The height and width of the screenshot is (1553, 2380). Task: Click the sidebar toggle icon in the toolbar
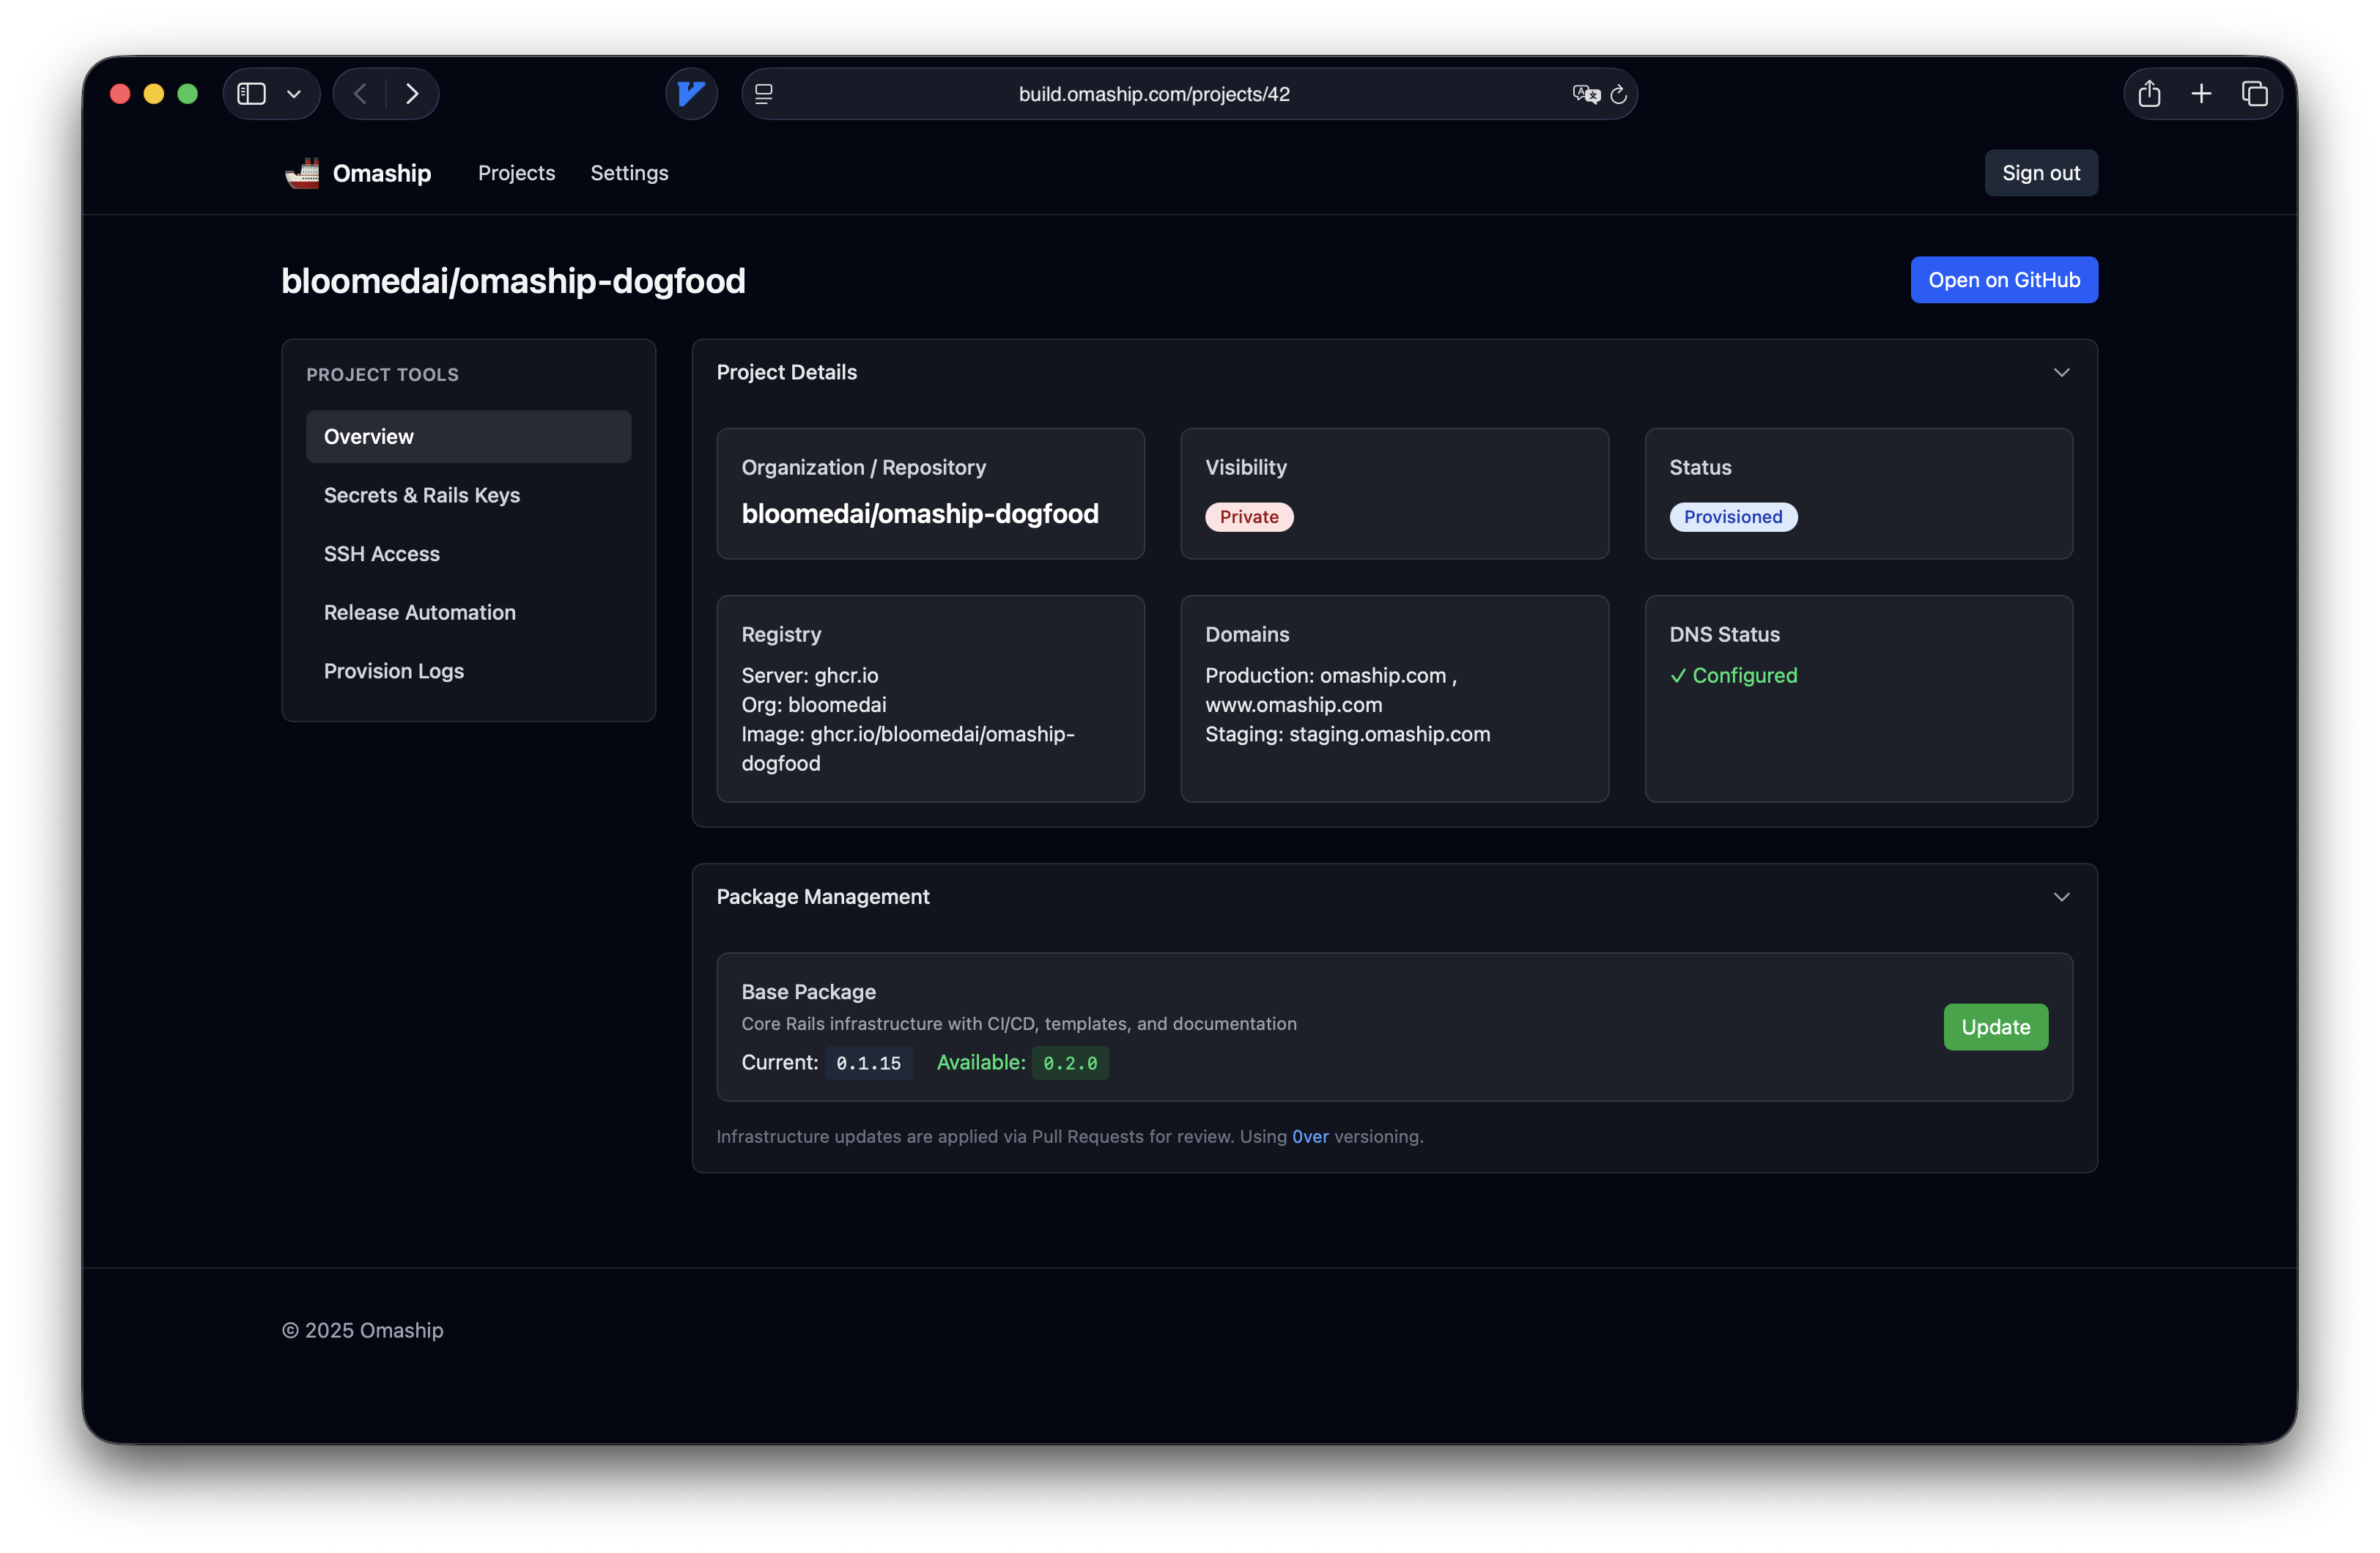pos(250,93)
